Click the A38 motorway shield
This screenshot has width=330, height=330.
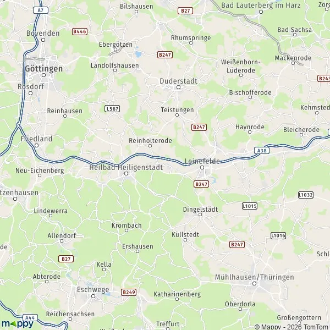[262, 151]
